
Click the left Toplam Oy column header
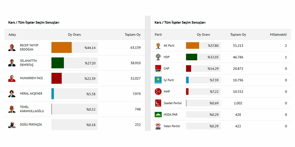pyautogui.click(x=132, y=35)
